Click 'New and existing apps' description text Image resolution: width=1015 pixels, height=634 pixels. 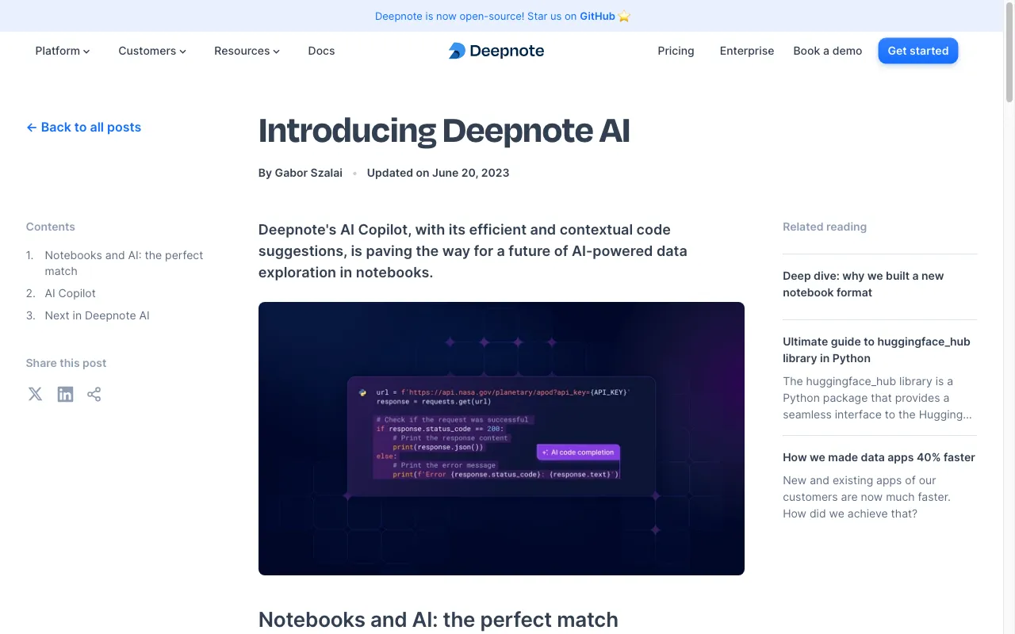click(867, 497)
